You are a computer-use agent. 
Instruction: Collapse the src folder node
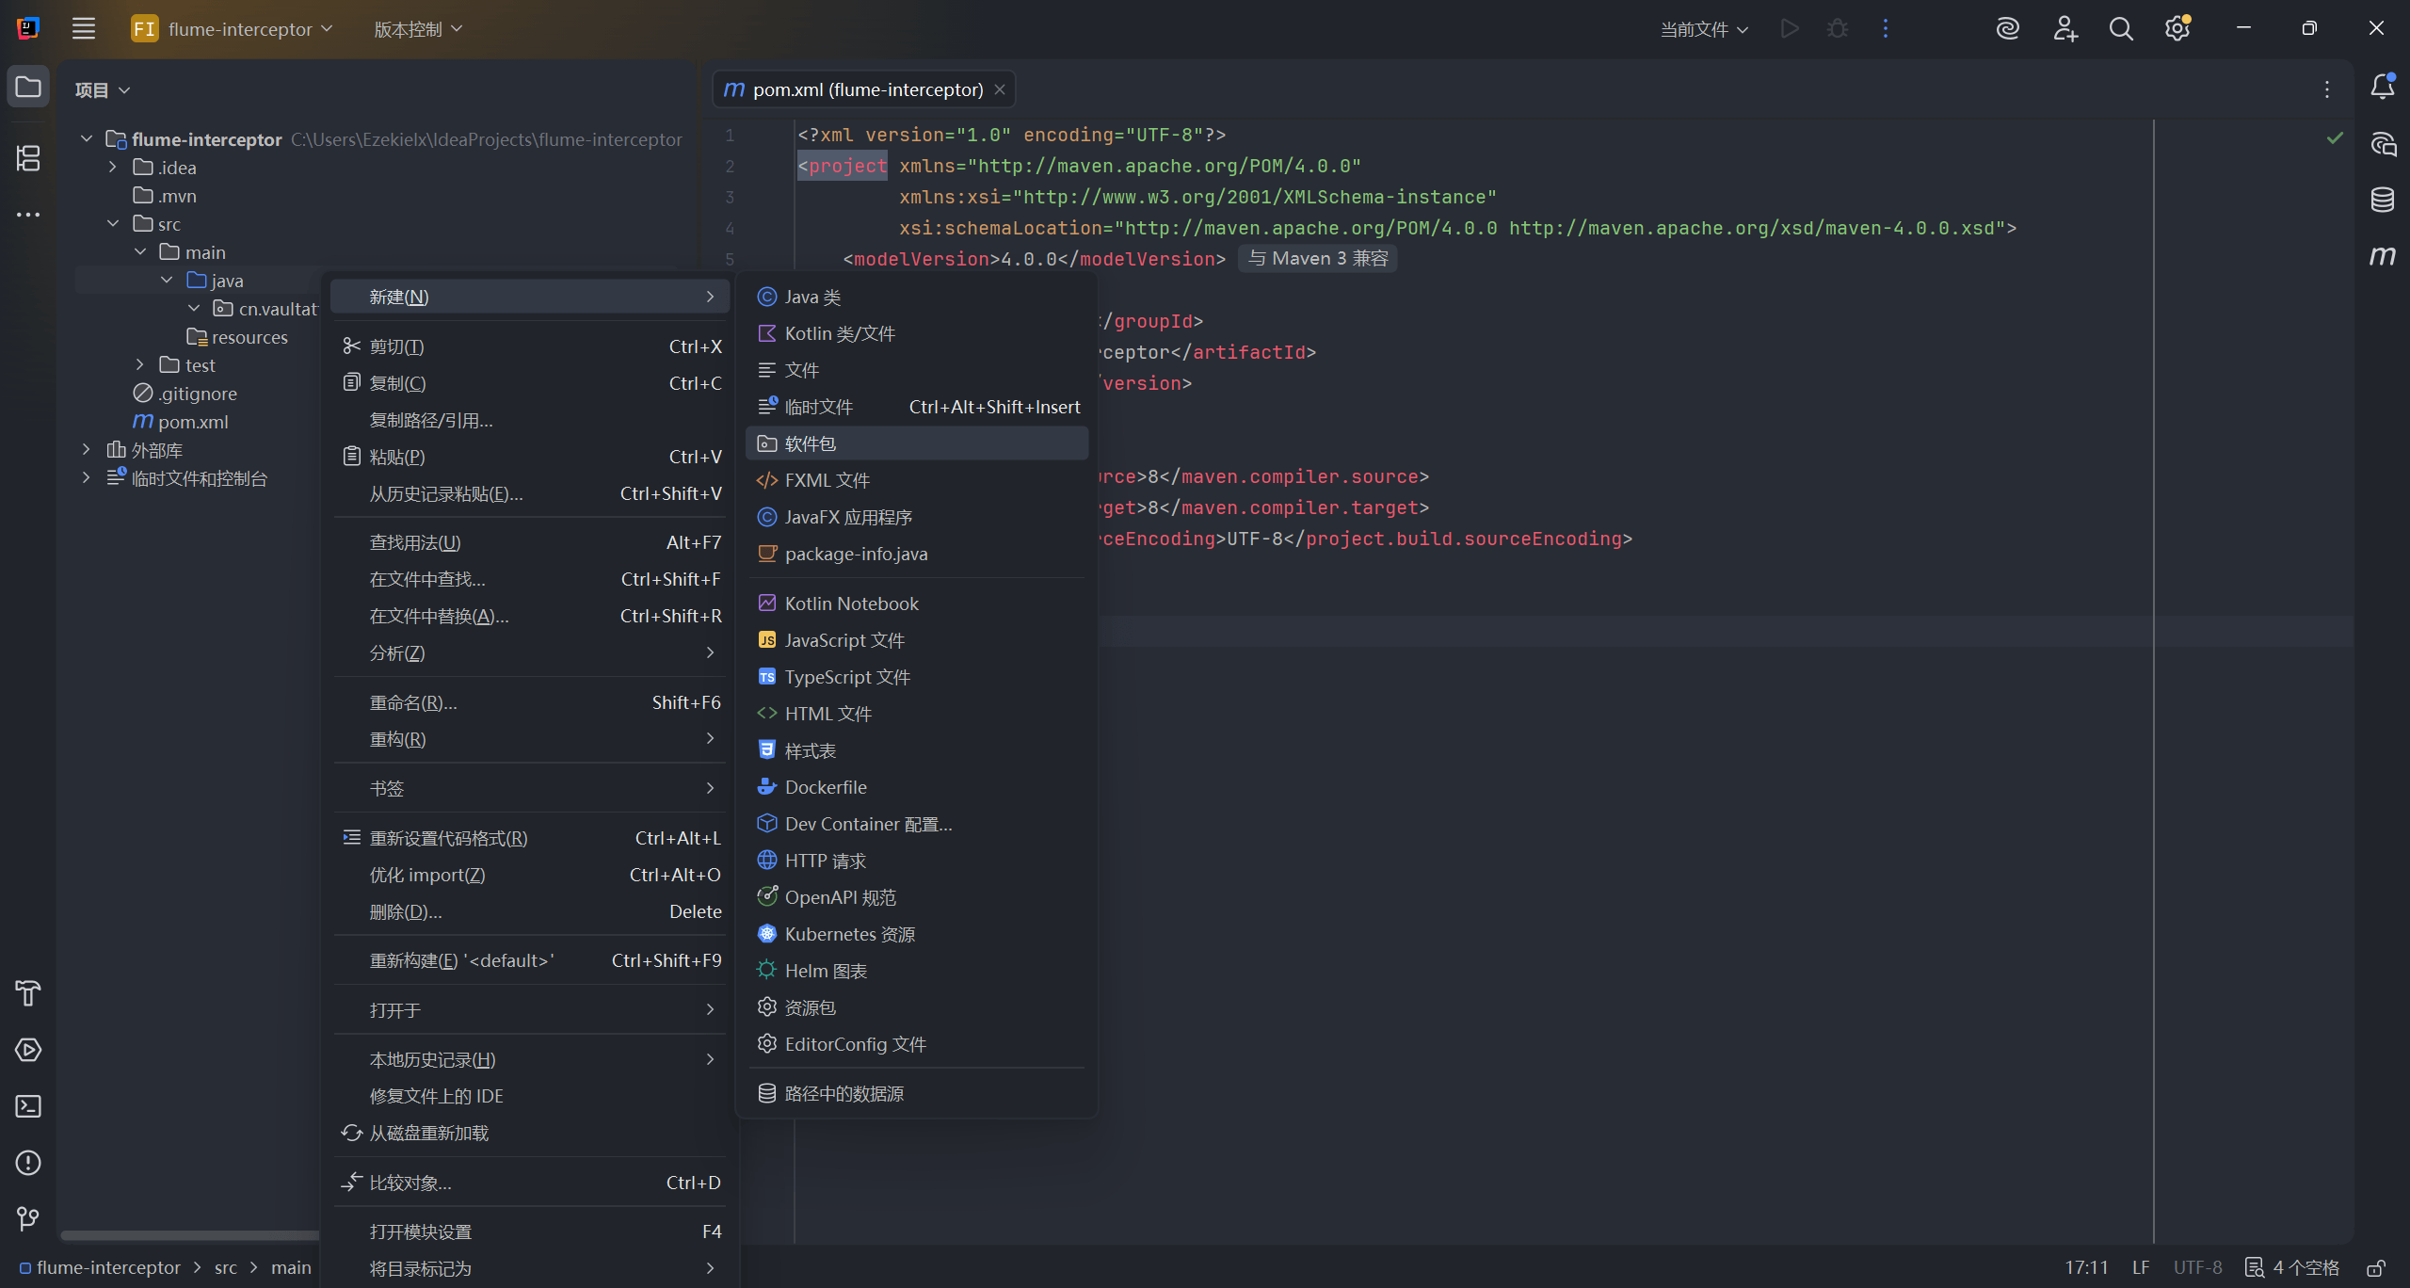pos(113,223)
